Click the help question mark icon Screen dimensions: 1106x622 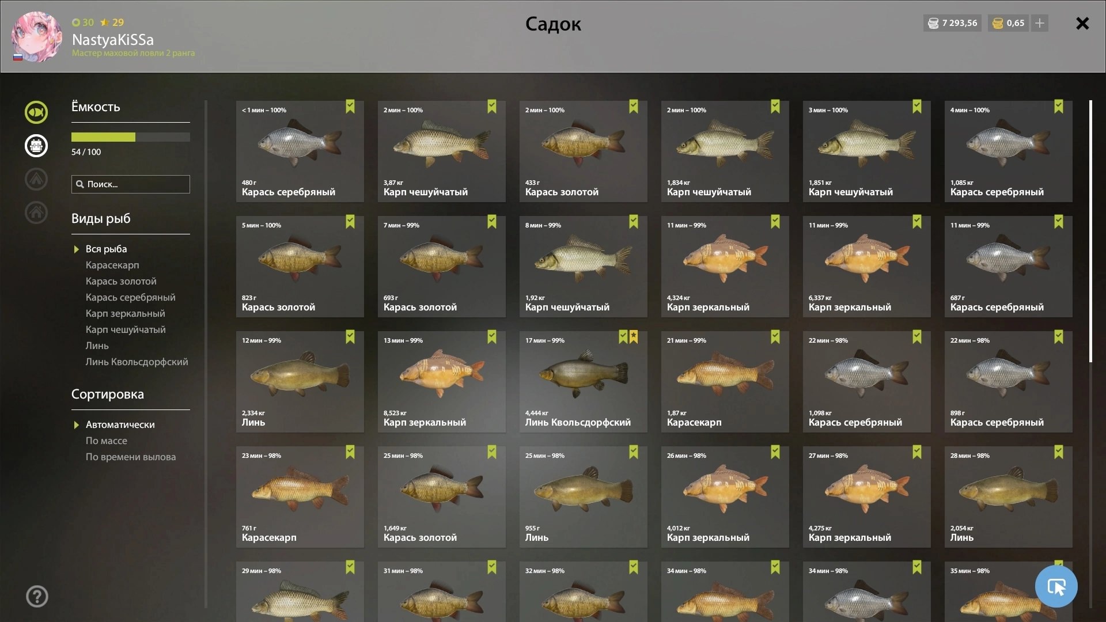[x=37, y=597]
